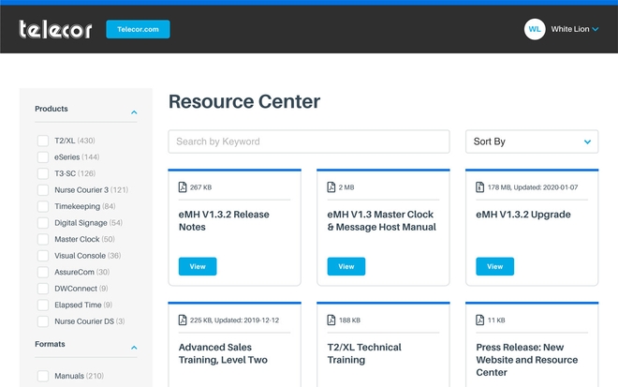Collapse the Products filter section
The height and width of the screenshot is (387, 618).
tap(134, 112)
